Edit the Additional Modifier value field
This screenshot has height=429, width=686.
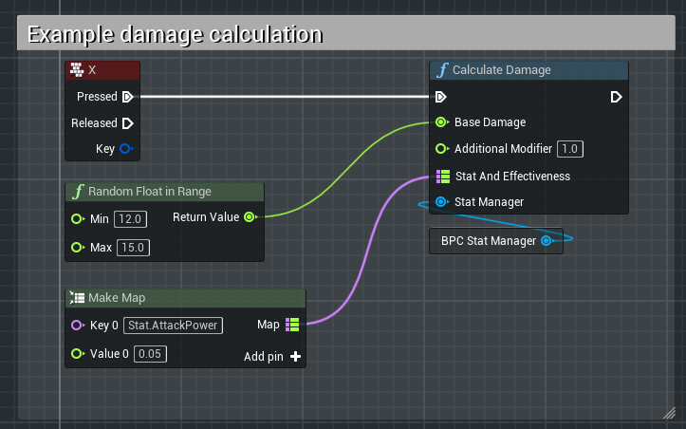[569, 149]
